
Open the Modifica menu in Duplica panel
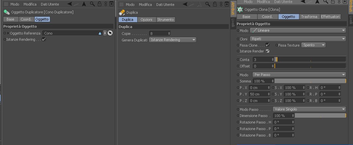145,5
